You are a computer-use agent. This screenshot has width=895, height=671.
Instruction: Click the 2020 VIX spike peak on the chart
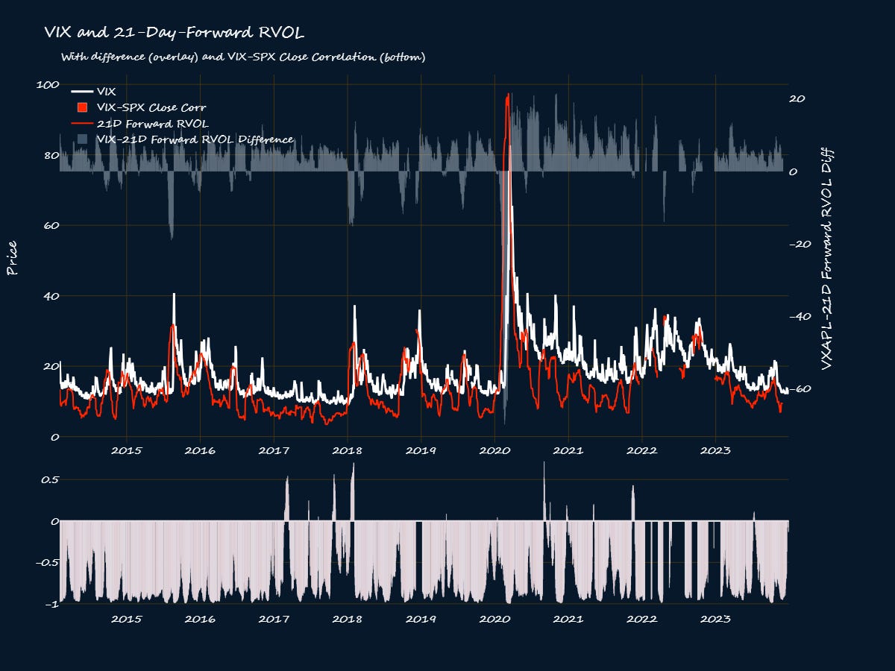pyautogui.click(x=509, y=147)
